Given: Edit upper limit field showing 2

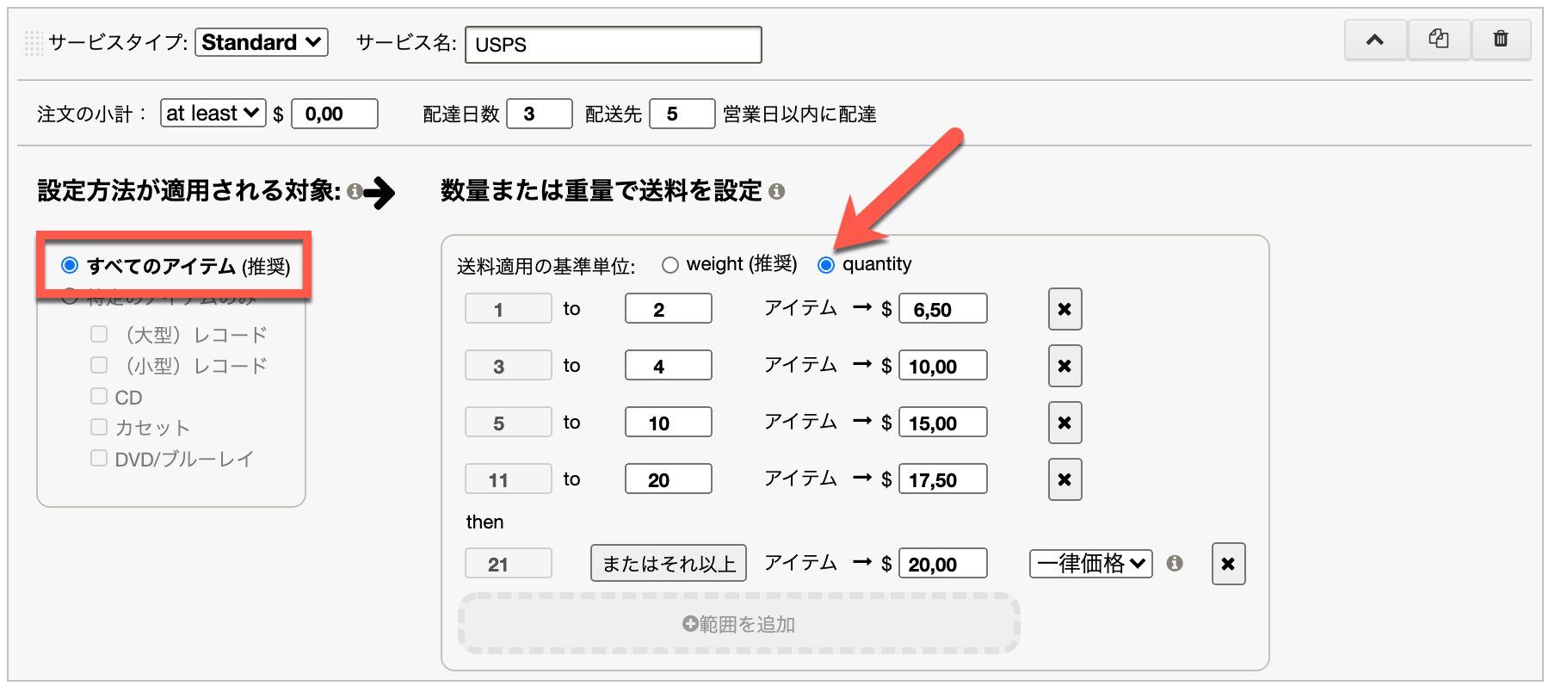Looking at the screenshot, I should (669, 308).
